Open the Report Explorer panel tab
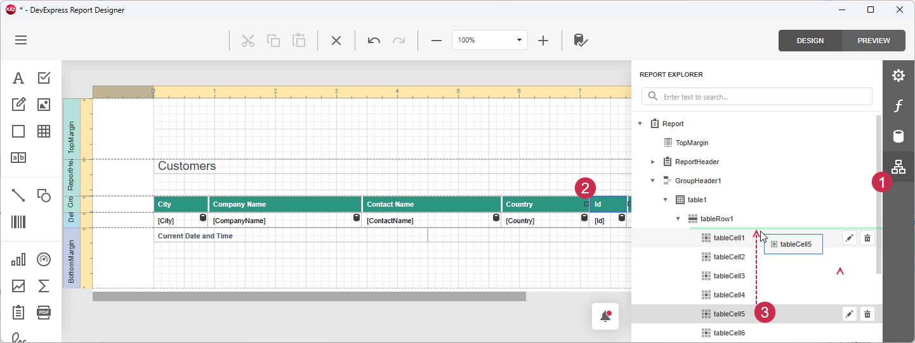The height and width of the screenshot is (343, 915). click(x=899, y=167)
